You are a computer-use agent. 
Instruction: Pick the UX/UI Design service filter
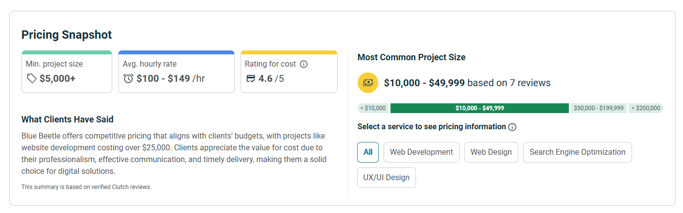[x=387, y=178]
